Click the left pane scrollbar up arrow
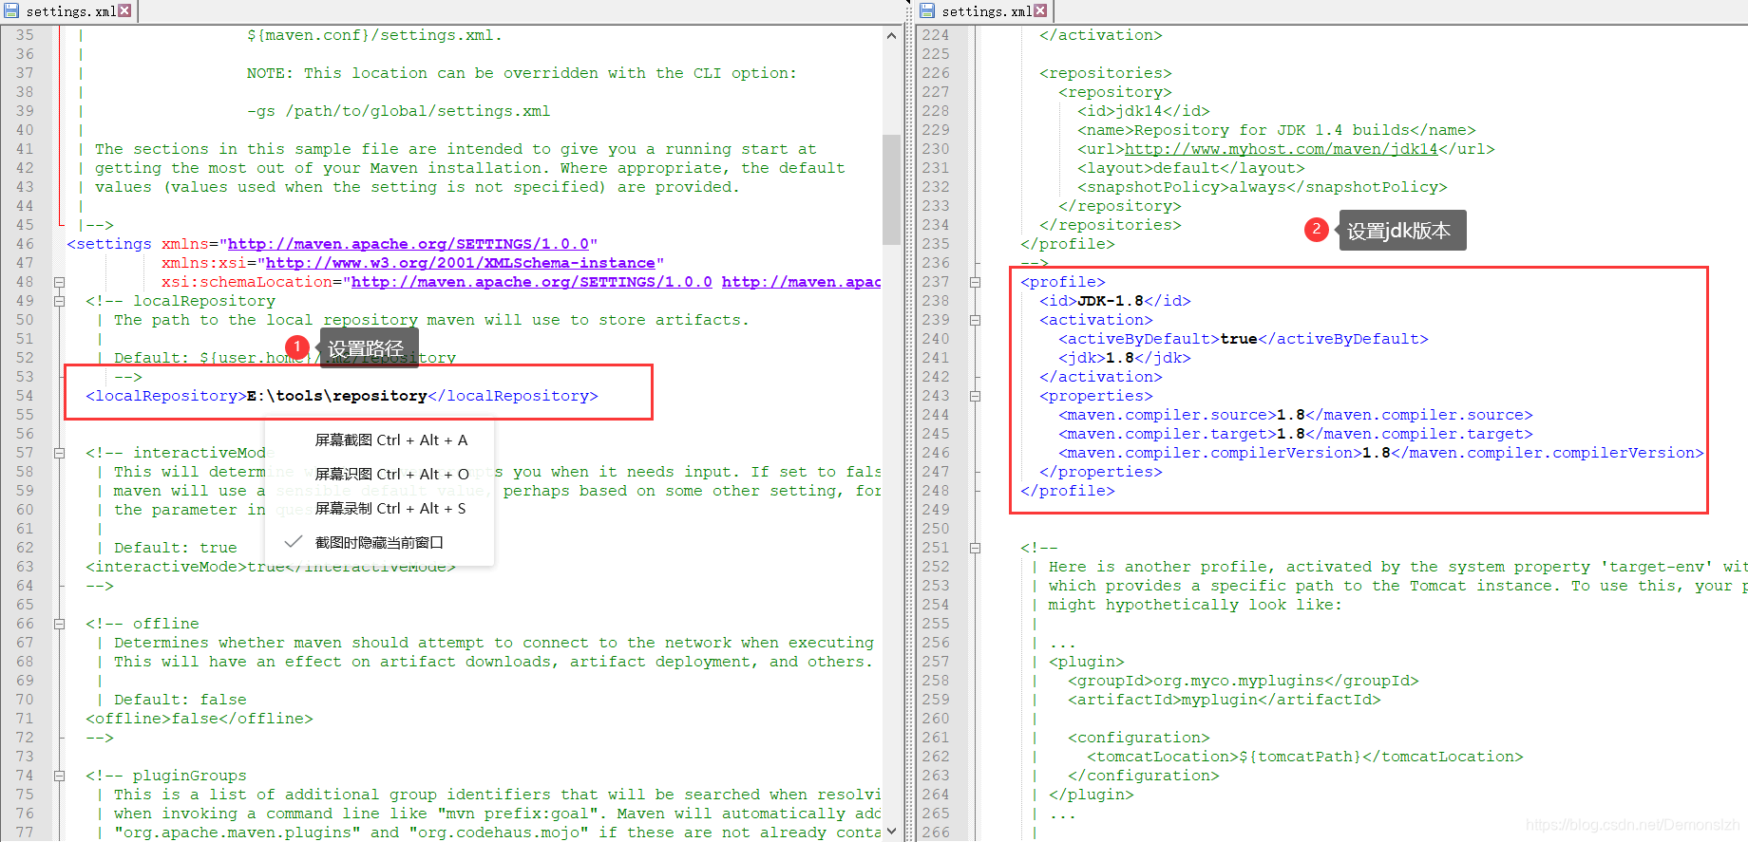The height and width of the screenshot is (842, 1748). click(891, 36)
